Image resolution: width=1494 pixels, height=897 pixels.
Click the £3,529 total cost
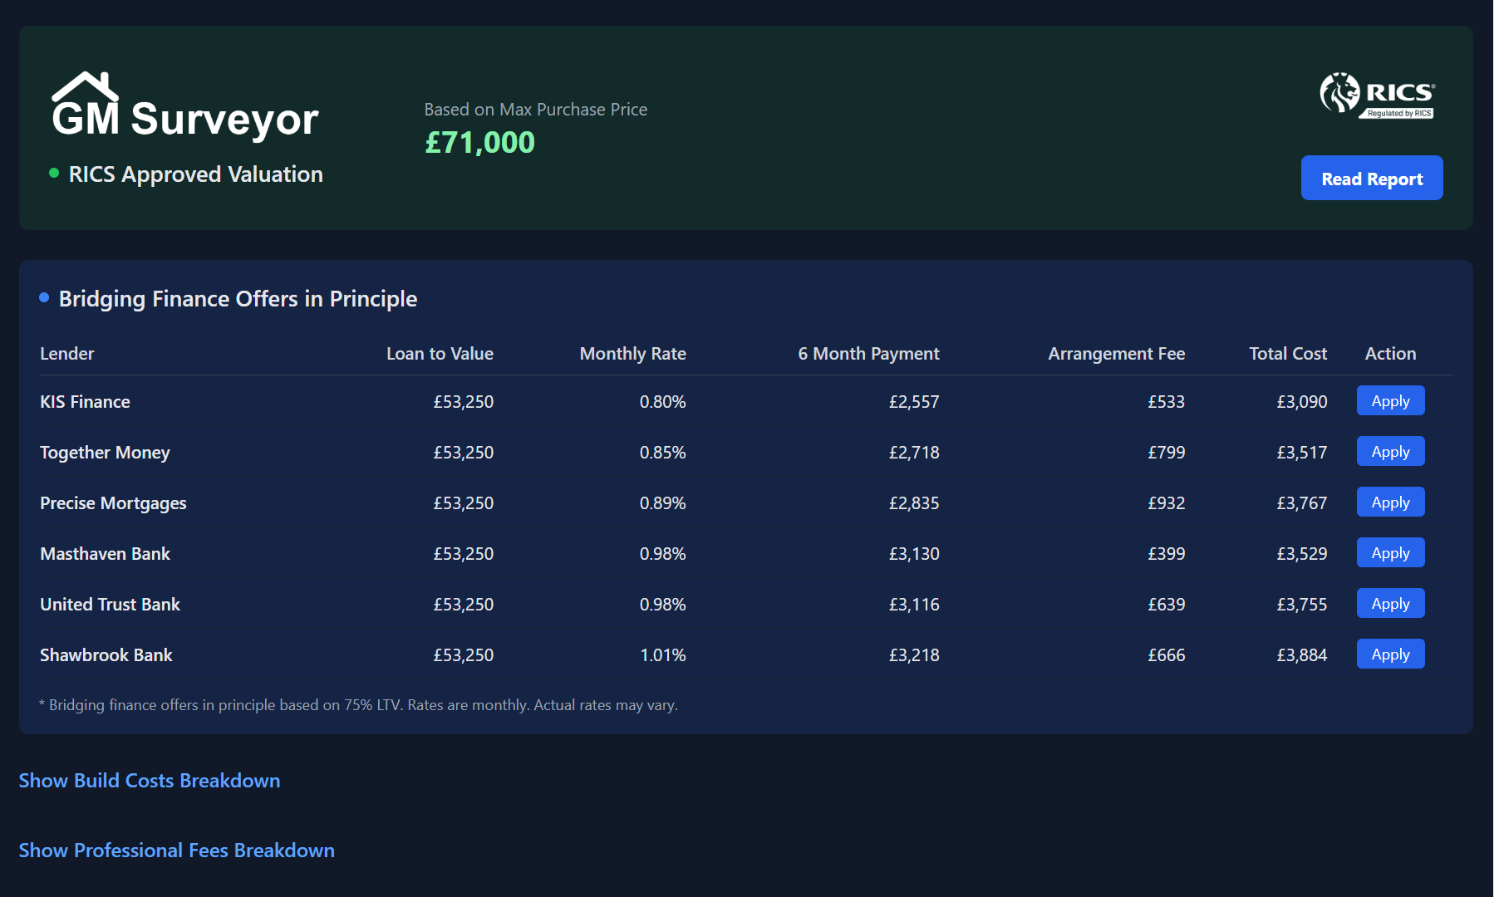pyautogui.click(x=1302, y=554)
